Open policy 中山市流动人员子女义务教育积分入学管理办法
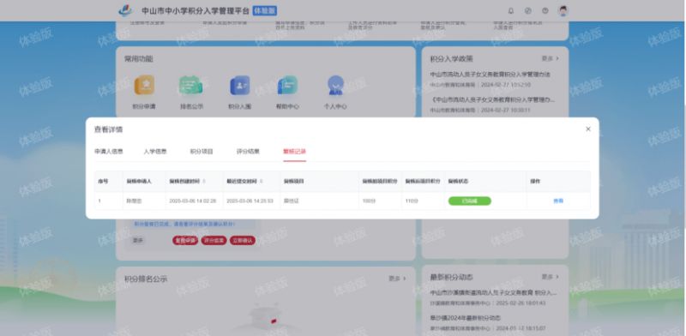The image size is (686, 336). (x=490, y=75)
